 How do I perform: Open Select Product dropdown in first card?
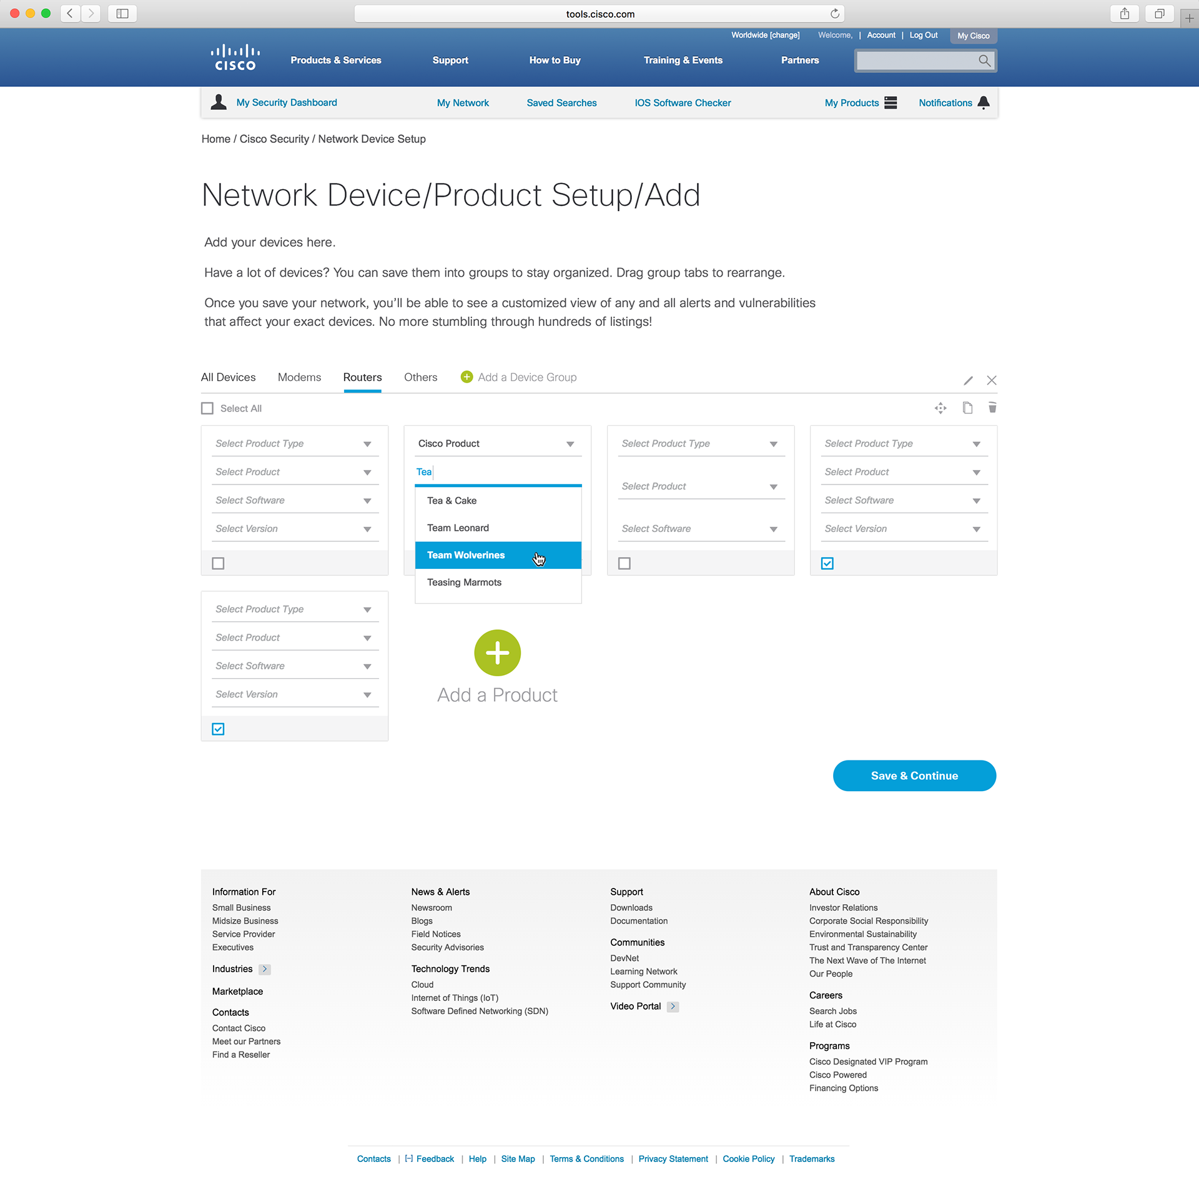(295, 472)
